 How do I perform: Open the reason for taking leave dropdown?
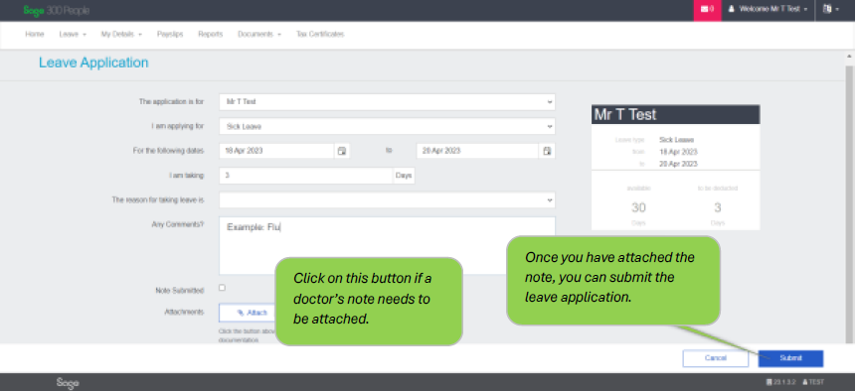(387, 200)
